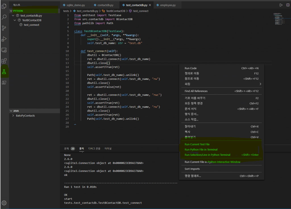This screenshot has height=209, width=291.
Task: Switch to the employee.py tab
Action: tap(168, 5)
